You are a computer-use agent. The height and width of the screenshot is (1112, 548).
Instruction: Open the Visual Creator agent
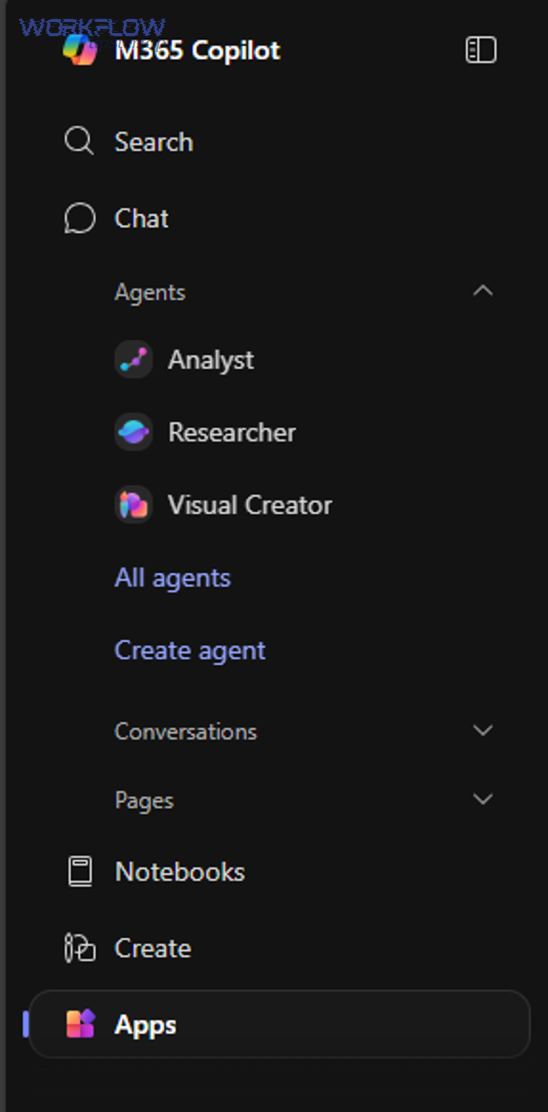pyautogui.click(x=250, y=505)
